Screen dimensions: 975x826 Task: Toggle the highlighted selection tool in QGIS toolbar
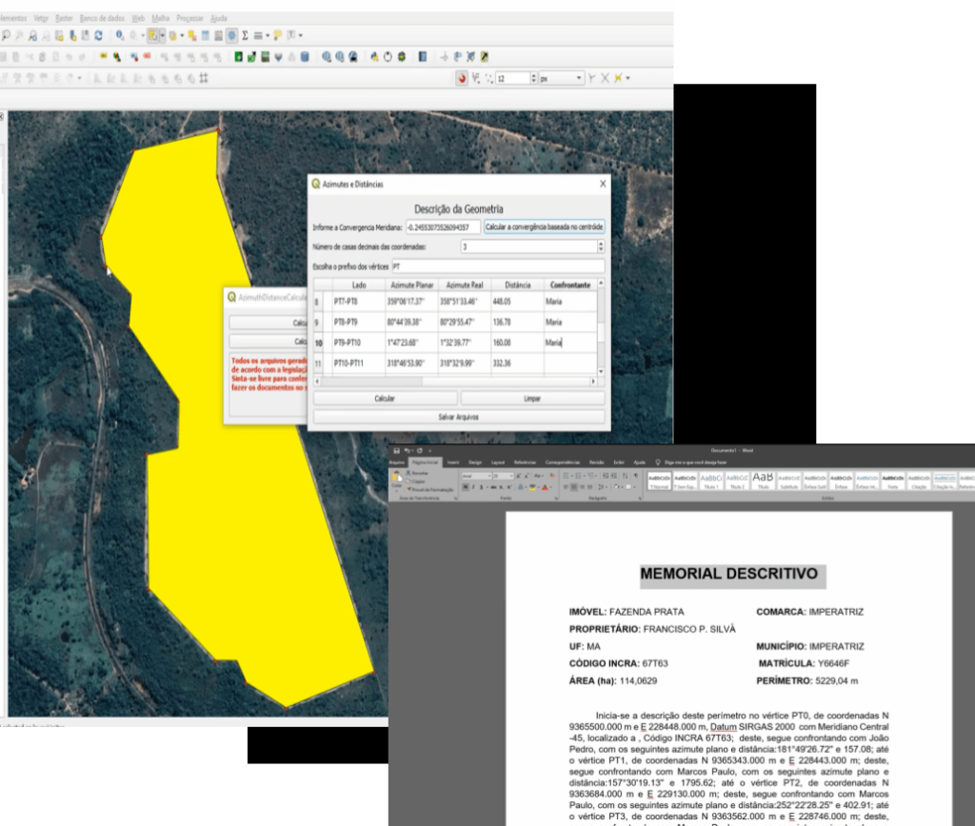pos(152,35)
